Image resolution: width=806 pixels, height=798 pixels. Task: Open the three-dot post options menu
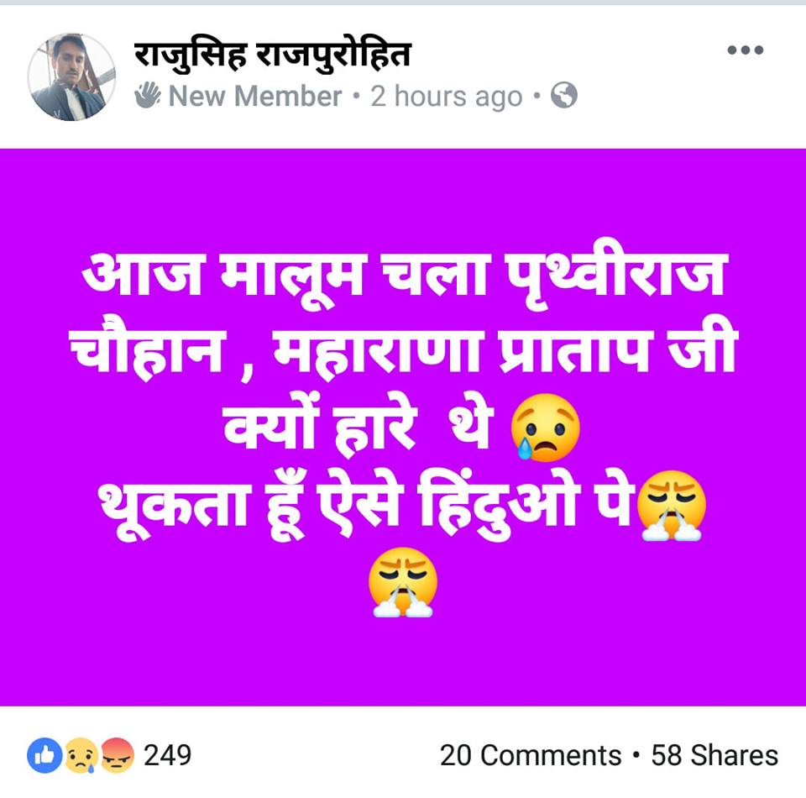745,50
